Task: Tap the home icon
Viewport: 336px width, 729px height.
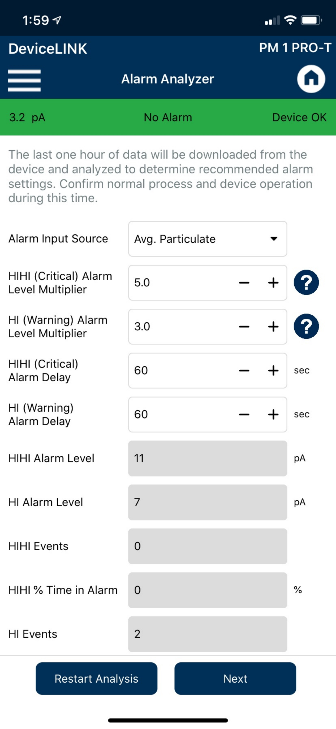Action: point(311,79)
